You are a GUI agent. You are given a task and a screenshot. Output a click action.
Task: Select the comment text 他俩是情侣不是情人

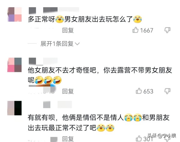tap(93, 118)
